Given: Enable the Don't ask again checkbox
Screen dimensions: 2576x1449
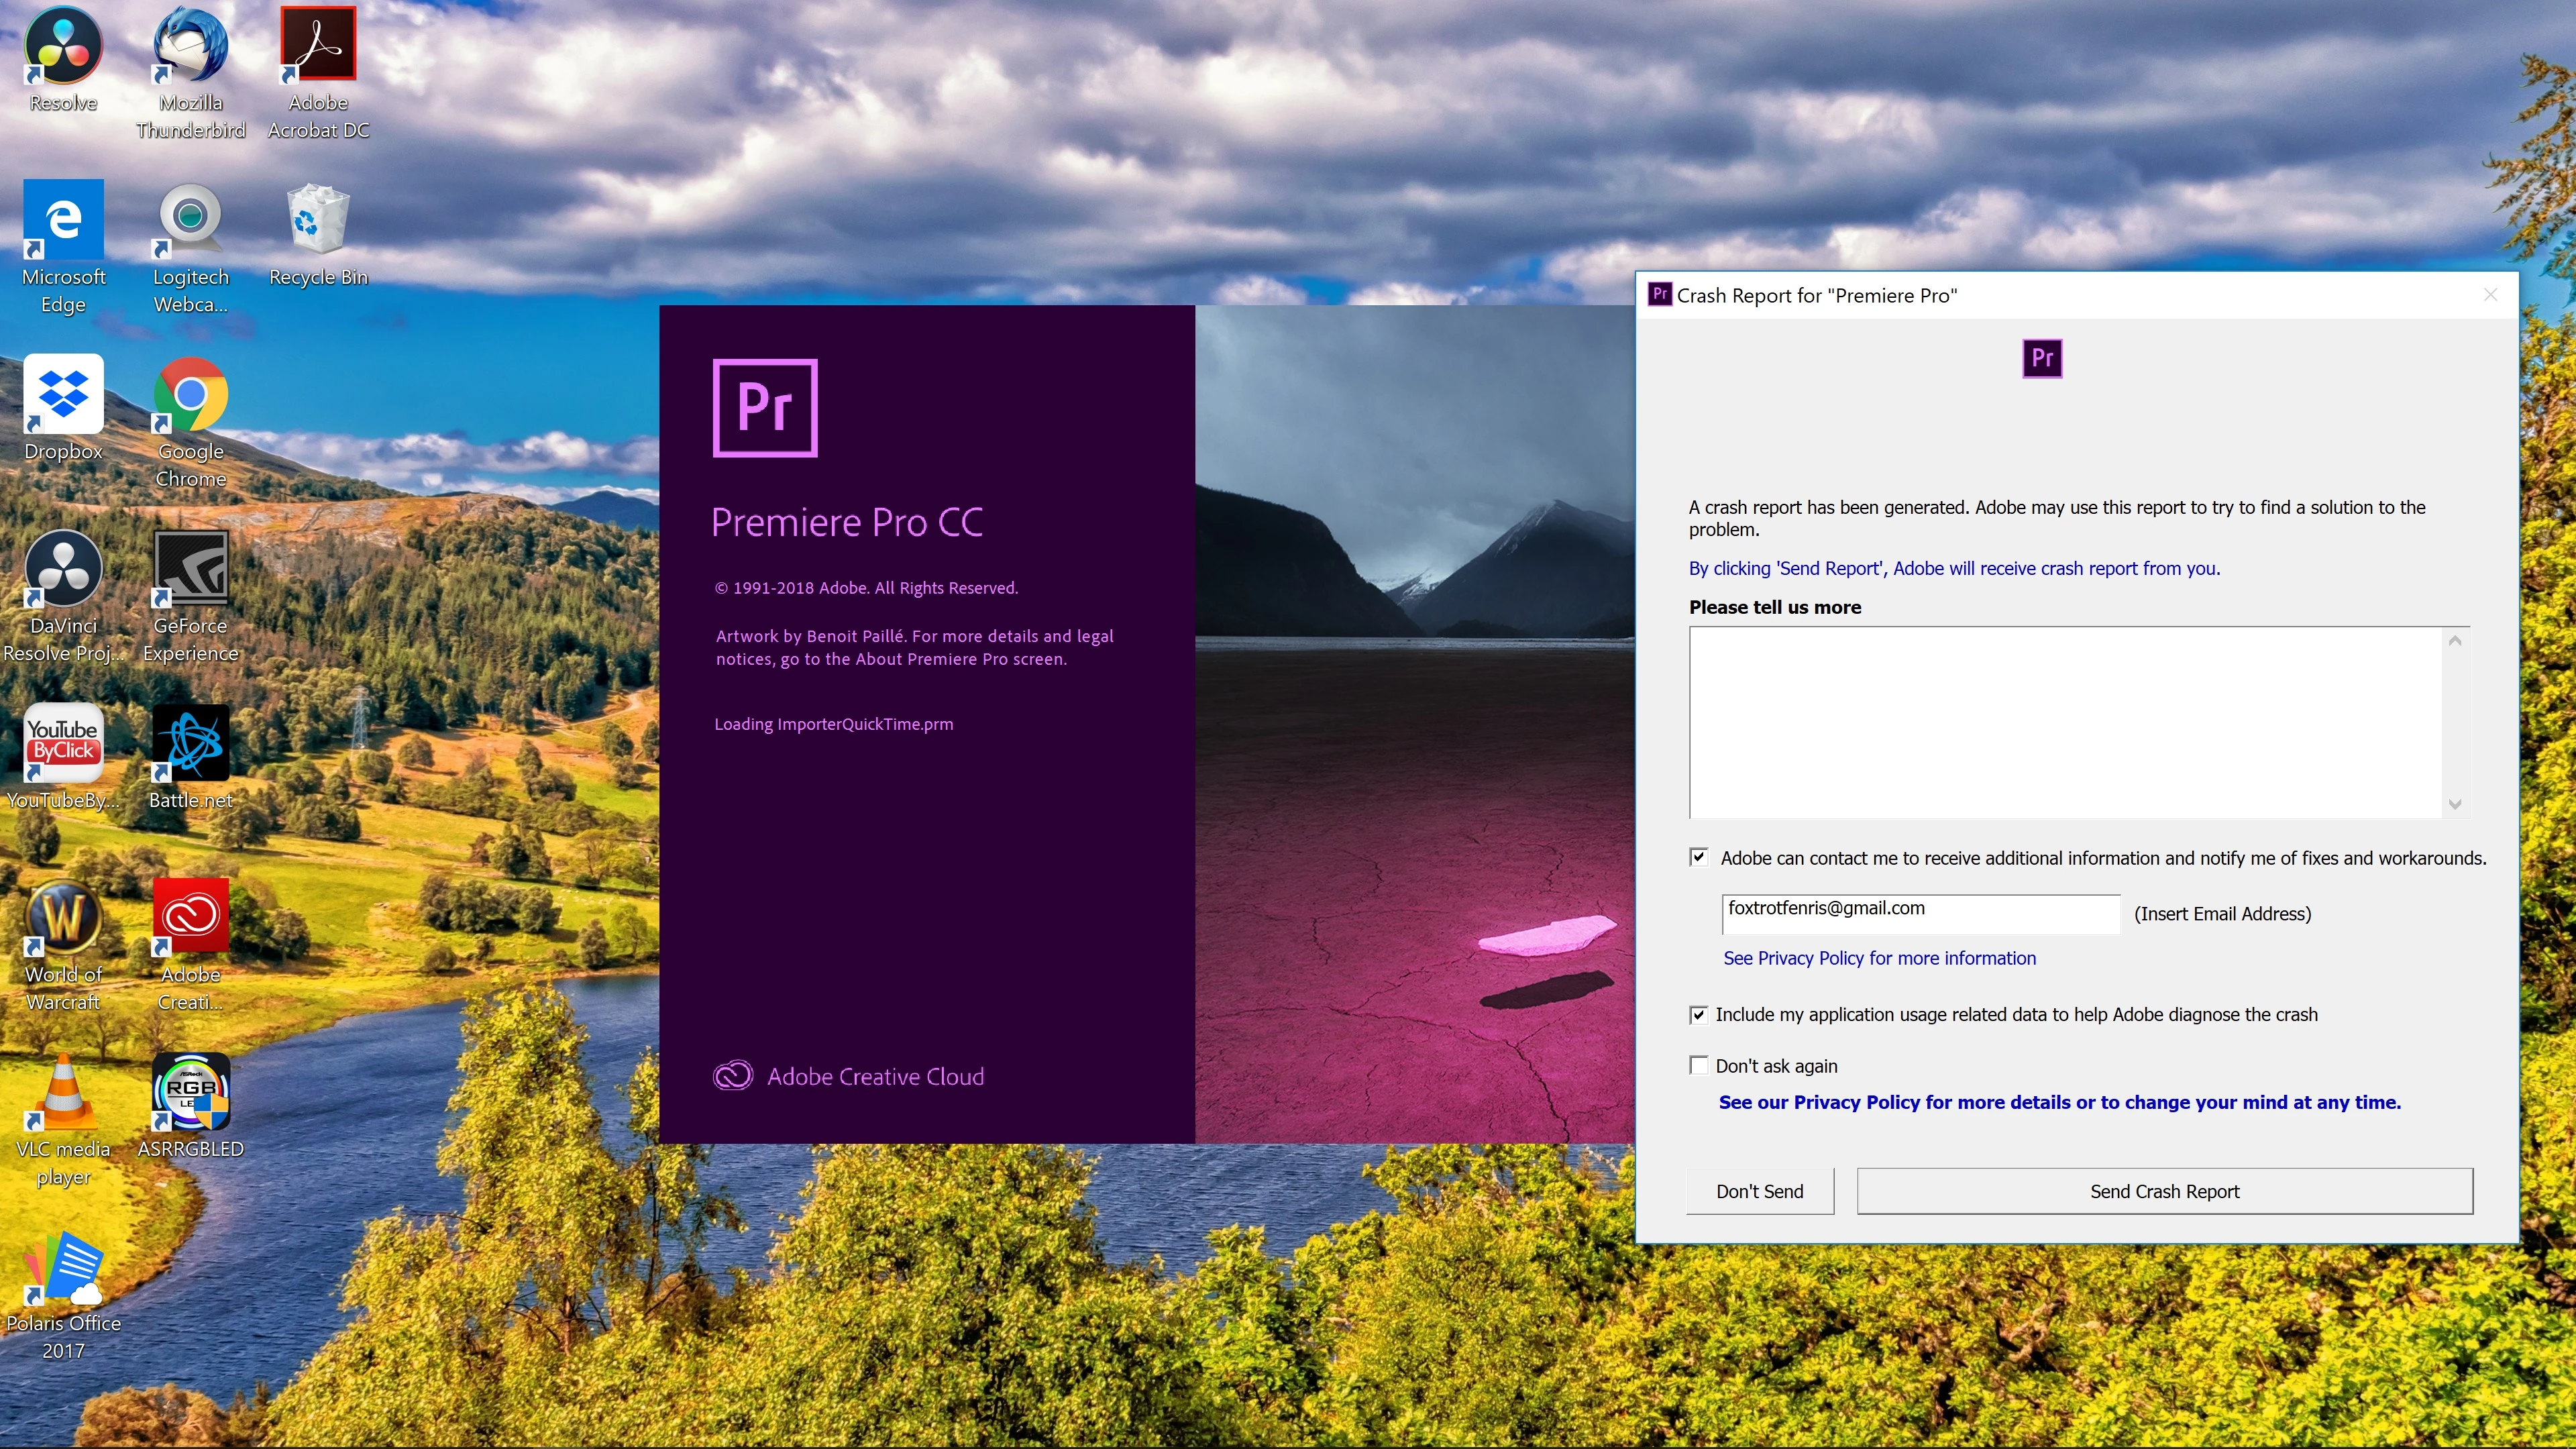Looking at the screenshot, I should pos(1698,1065).
